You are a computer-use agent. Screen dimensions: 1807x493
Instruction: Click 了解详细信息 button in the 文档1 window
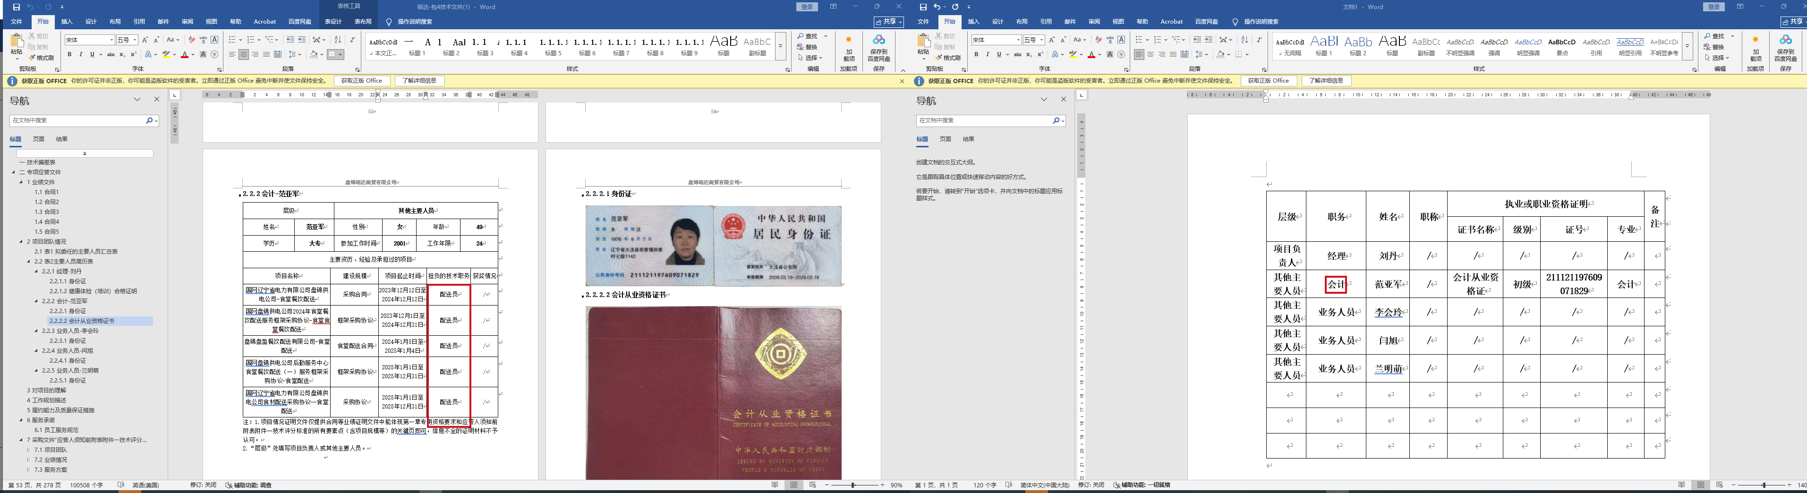point(1327,81)
